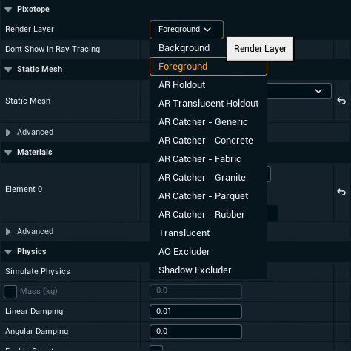Collapse the Physics section

click(x=8, y=252)
